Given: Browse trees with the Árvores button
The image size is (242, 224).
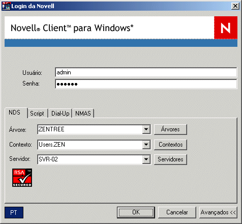Looking at the screenshot, I should (170, 129).
